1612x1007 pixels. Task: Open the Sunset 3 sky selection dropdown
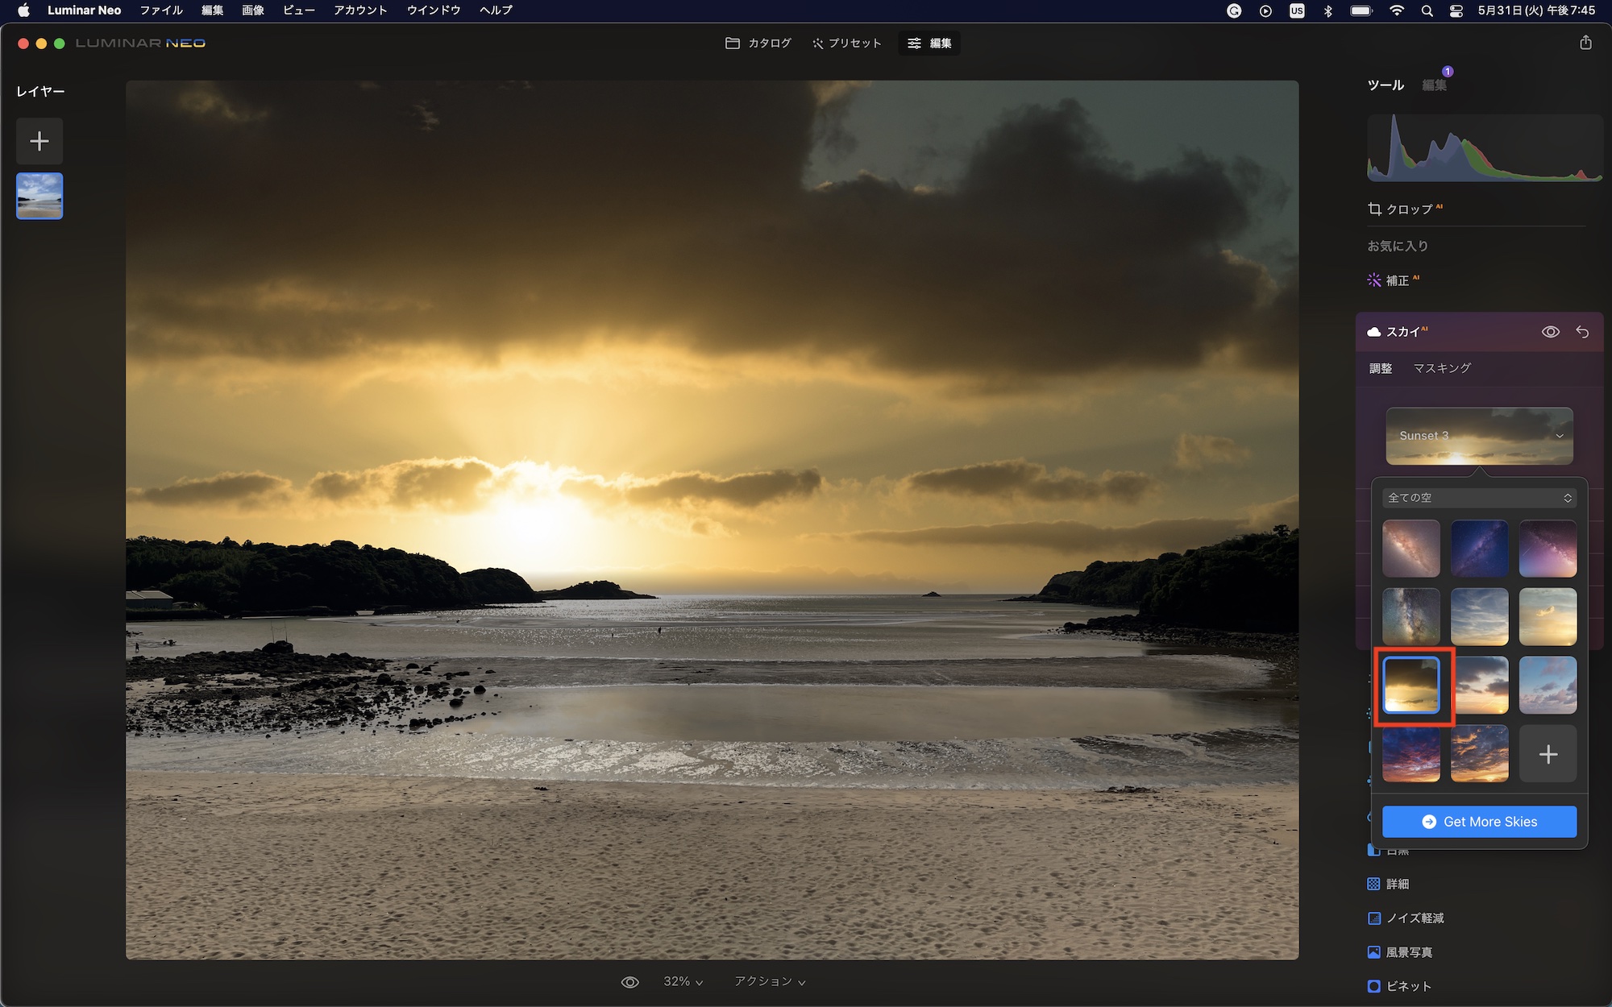point(1479,436)
